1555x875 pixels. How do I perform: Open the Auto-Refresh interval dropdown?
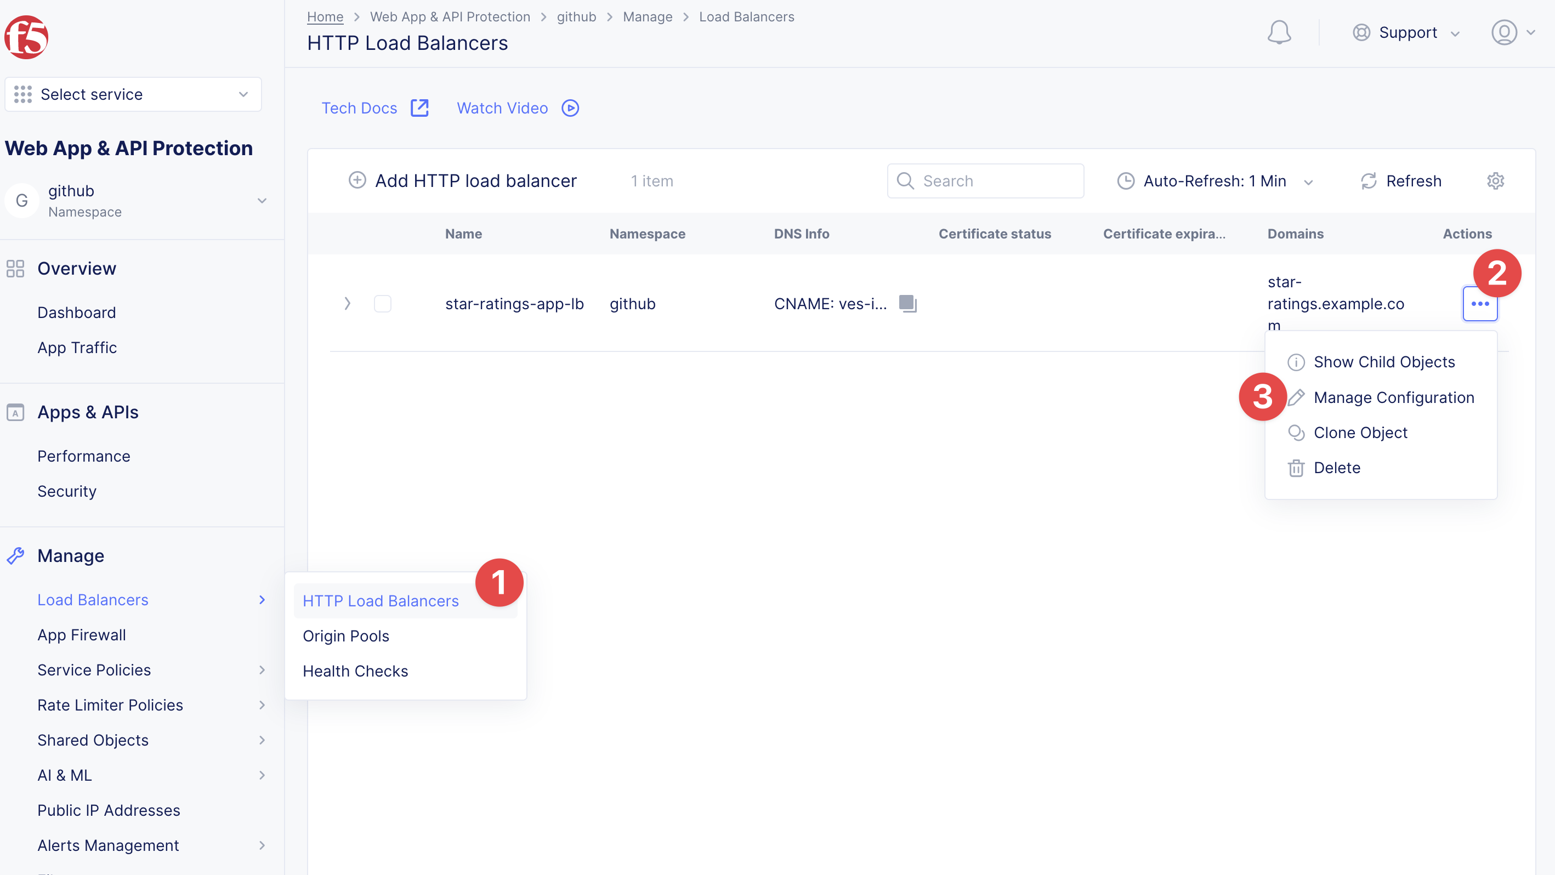click(1307, 180)
